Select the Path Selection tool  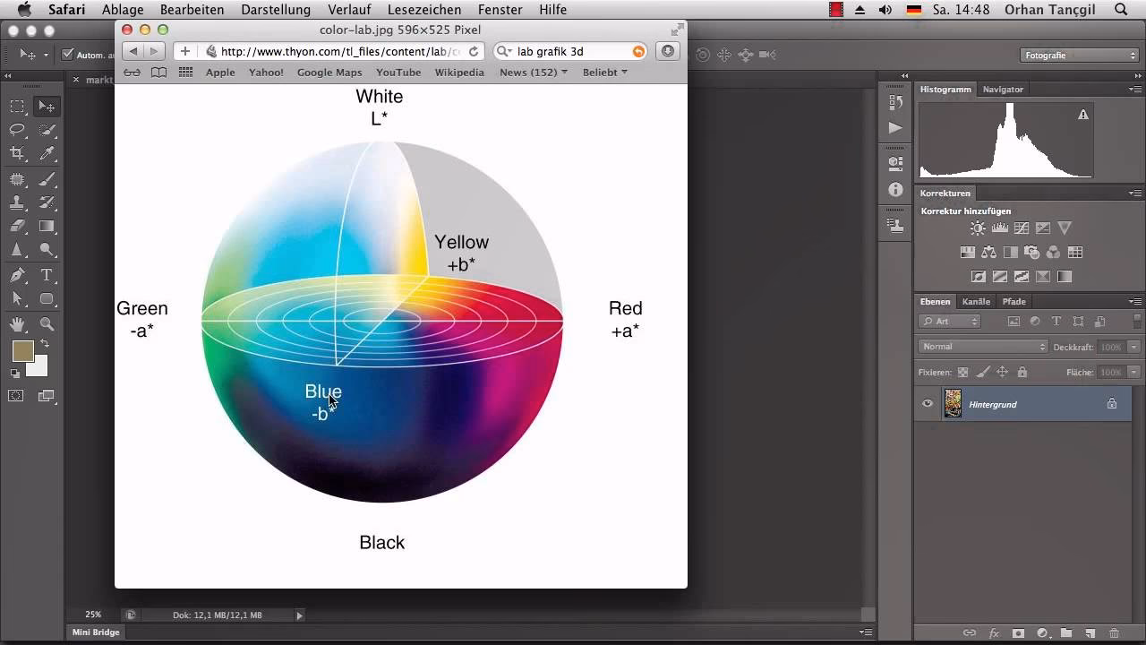point(17,299)
